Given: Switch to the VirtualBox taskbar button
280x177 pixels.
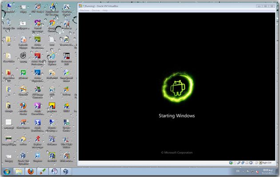Looking at the screenshot, I should point(66,172).
